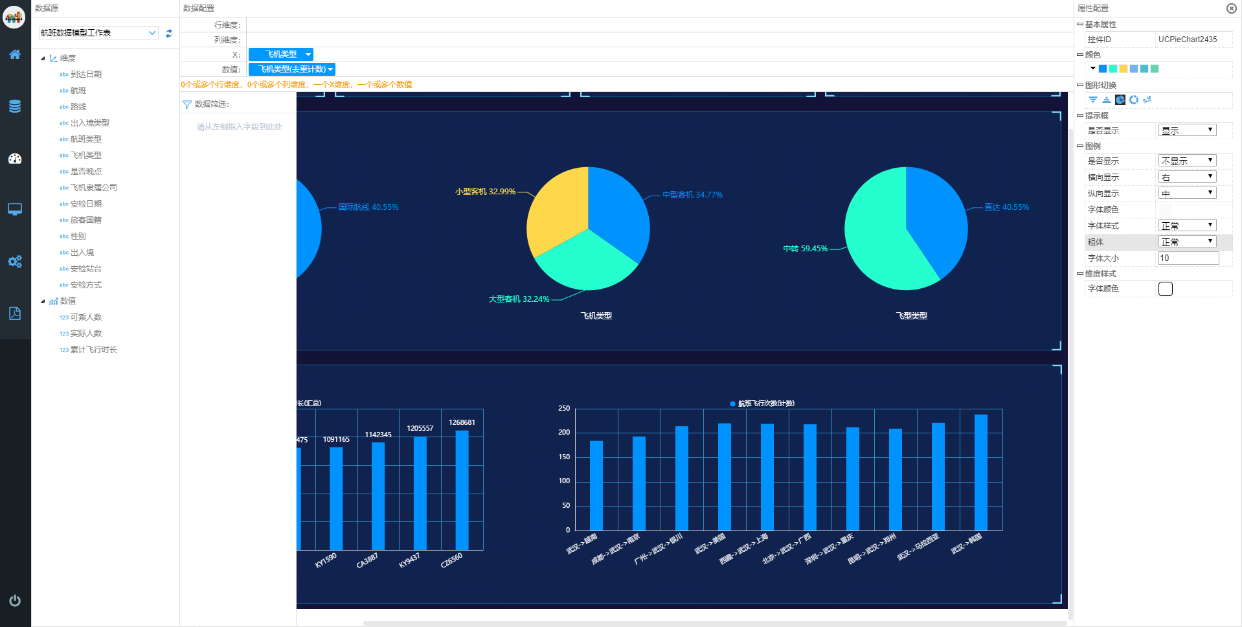Click the 飞机类型 X-axis field tag
1242x627 pixels.
point(281,54)
